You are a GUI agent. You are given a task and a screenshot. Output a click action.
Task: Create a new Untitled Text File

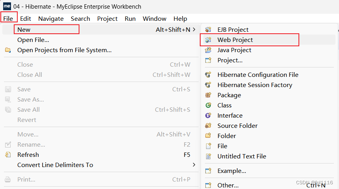[x=269, y=156]
